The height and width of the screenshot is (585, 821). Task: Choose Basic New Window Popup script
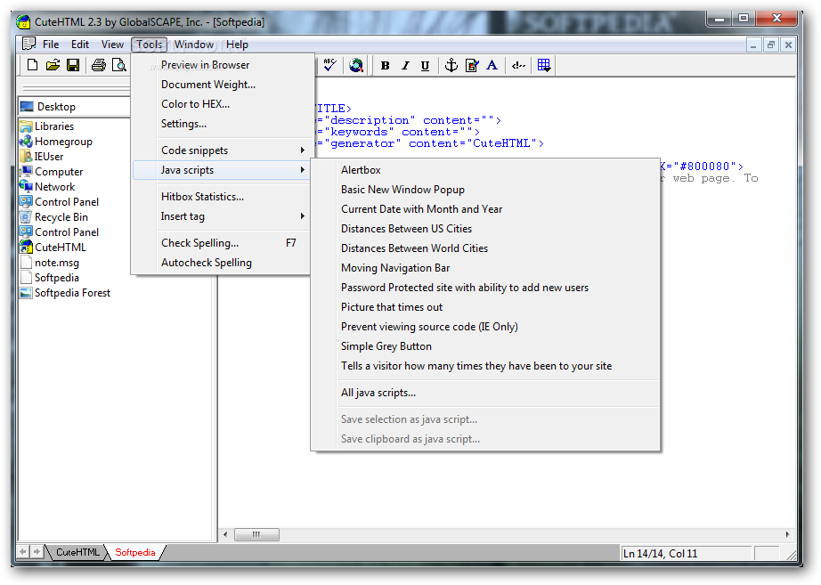[x=484, y=190]
